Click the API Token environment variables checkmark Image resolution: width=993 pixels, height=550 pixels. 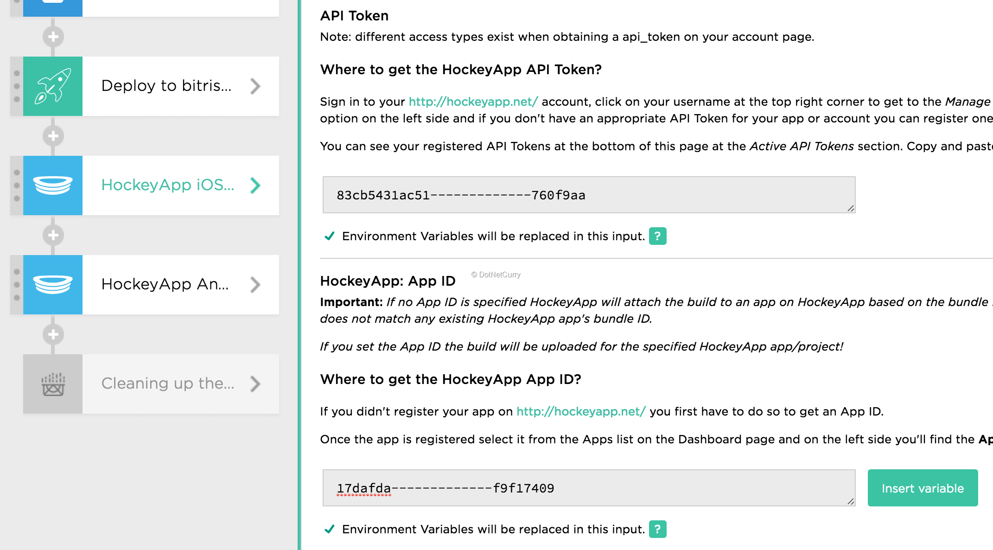point(330,236)
